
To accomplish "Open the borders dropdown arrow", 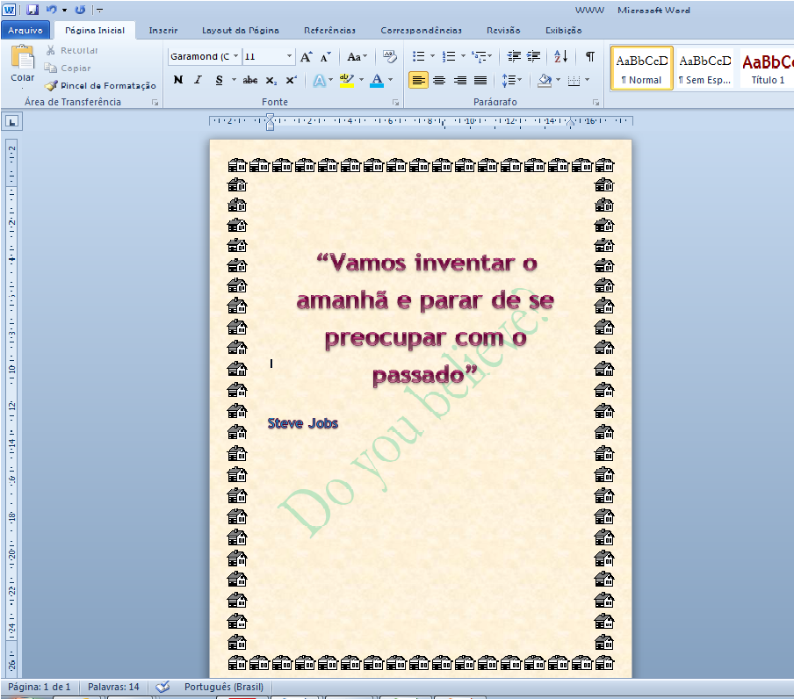I will [x=588, y=80].
